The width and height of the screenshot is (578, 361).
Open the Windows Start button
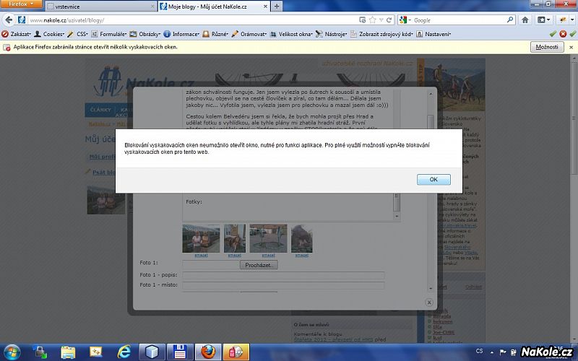coord(12,352)
